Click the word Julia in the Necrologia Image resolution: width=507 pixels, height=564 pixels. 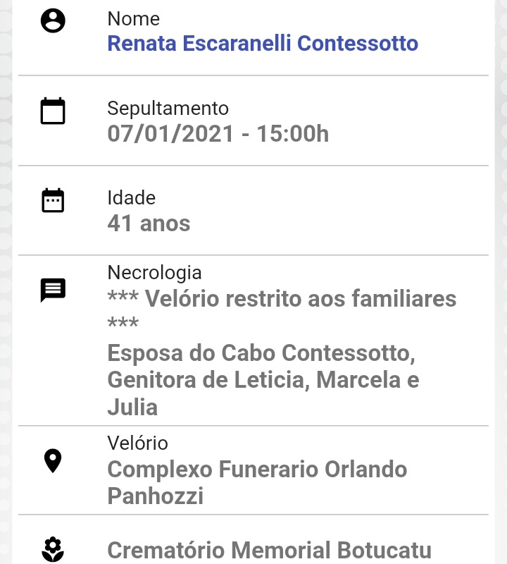pyautogui.click(x=132, y=407)
